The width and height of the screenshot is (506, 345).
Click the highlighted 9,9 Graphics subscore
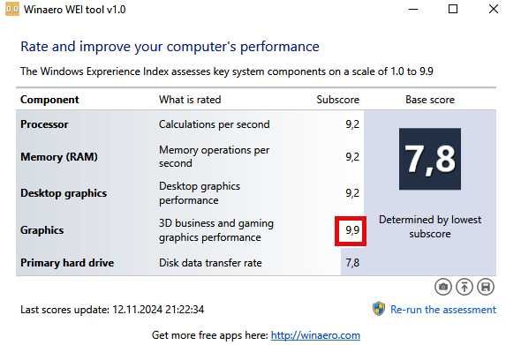(x=351, y=231)
